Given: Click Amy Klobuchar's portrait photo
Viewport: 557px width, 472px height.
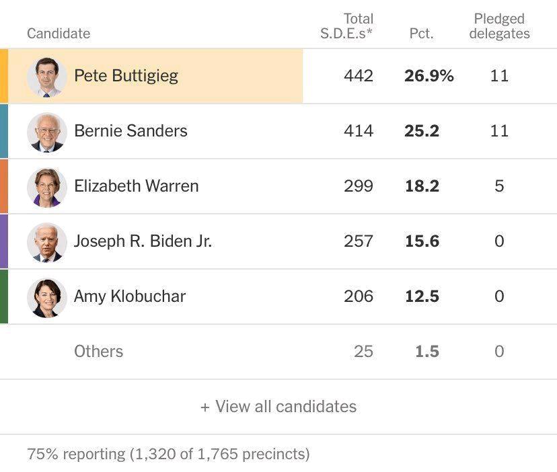Looking at the screenshot, I should coord(47,297).
